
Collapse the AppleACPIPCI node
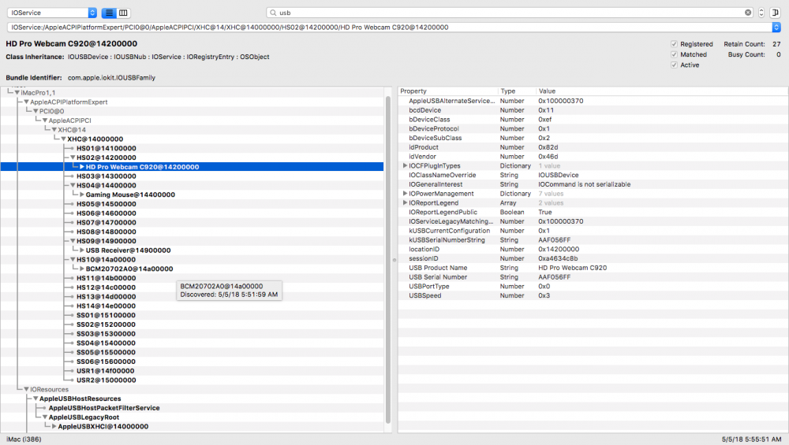click(x=44, y=121)
